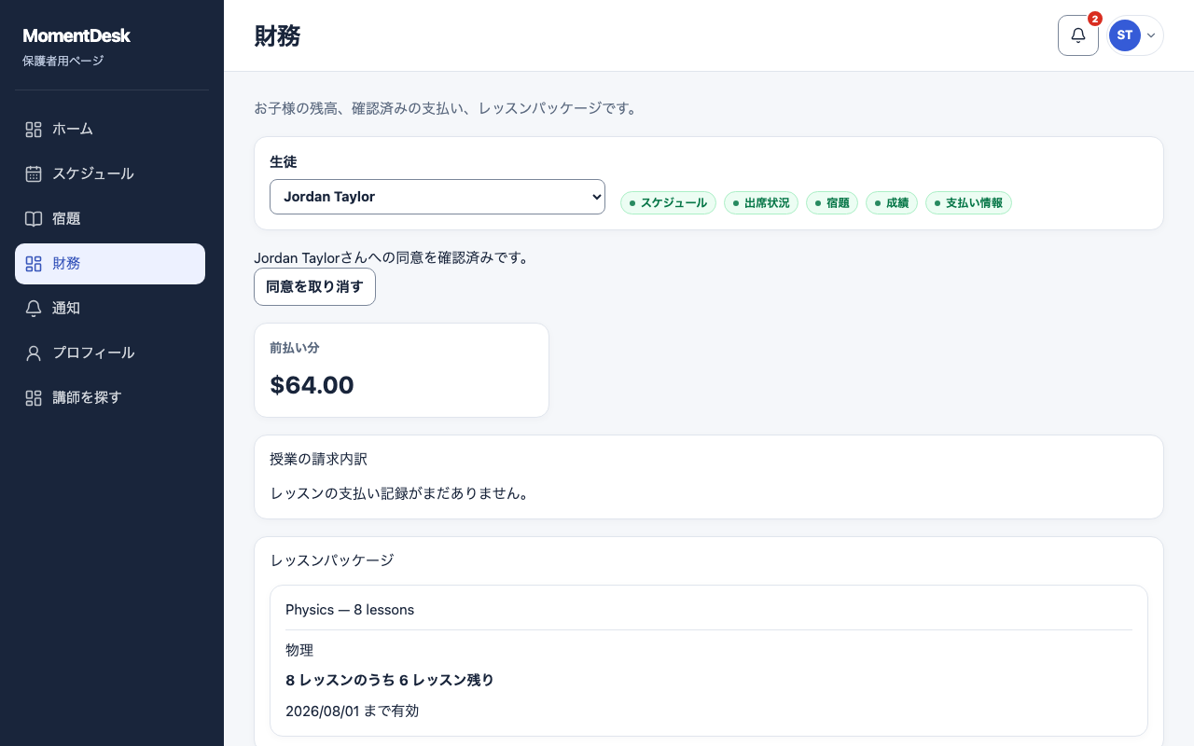The image size is (1194, 746).
Task: Click 授業の請求内訳 heading
Action: click(319, 460)
